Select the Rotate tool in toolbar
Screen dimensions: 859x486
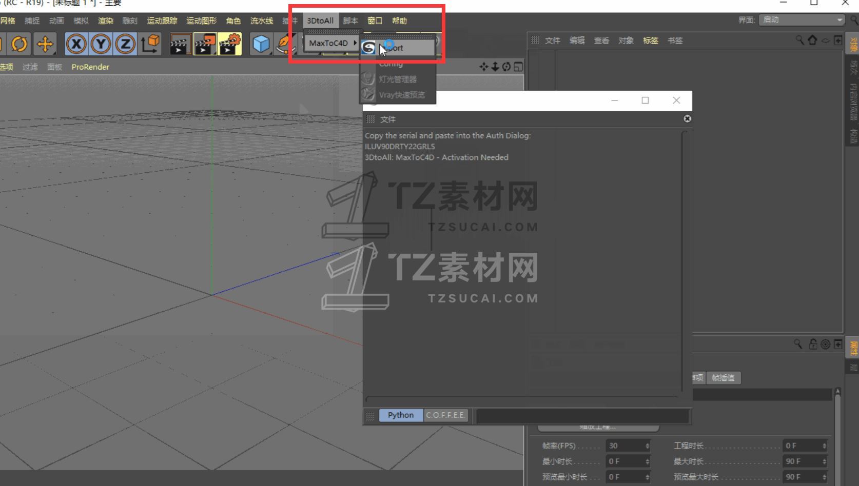tap(19, 44)
